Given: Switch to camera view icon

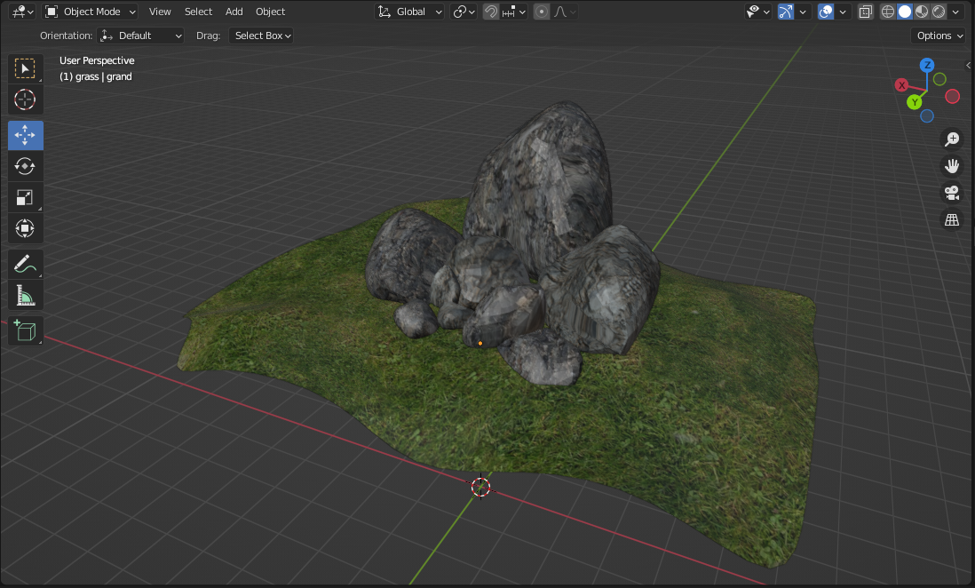Looking at the screenshot, I should [x=952, y=193].
